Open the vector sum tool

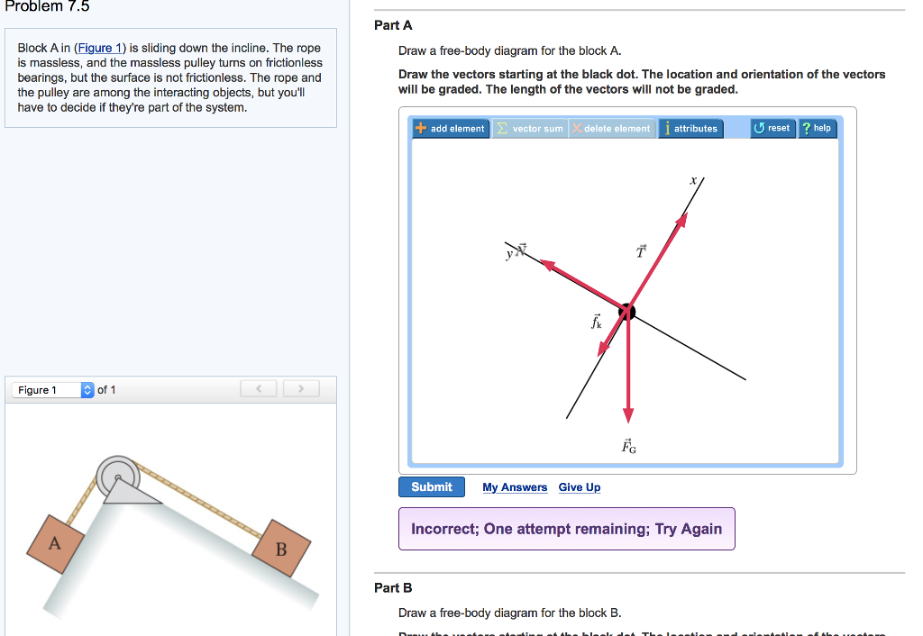[529, 128]
